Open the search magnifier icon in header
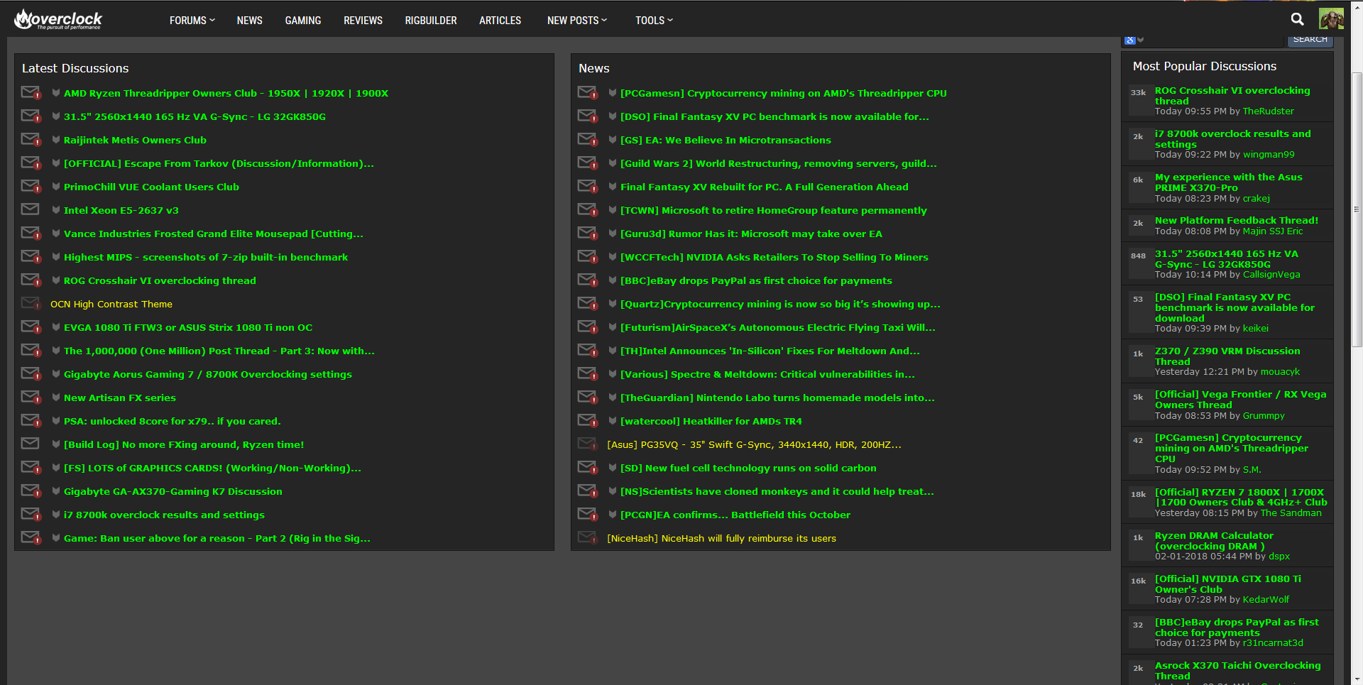 coord(1297,19)
